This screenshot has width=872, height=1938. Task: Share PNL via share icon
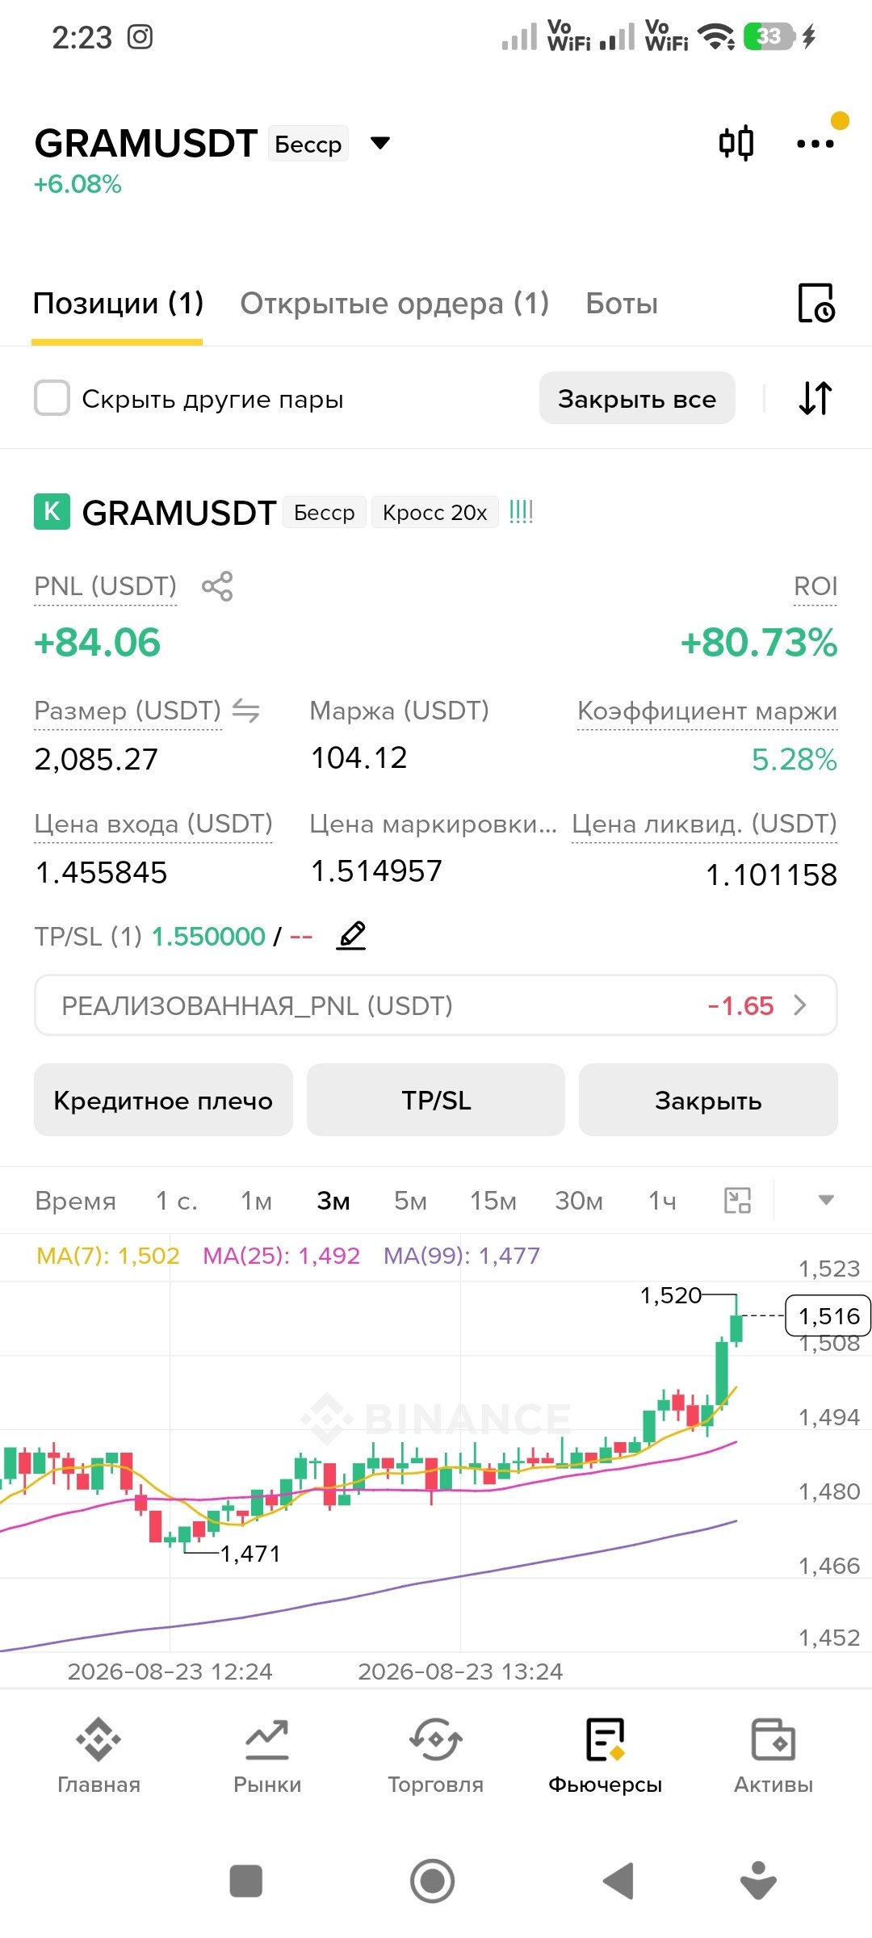pyautogui.click(x=217, y=586)
